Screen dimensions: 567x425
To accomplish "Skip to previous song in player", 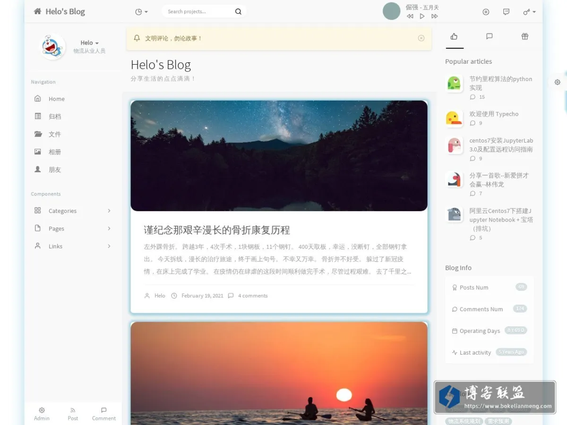I will pos(410,16).
